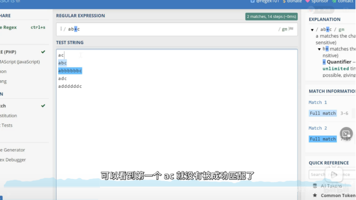Screen dimensions: 356x200
Task: Click the 2 matches, 14 steps badge
Action: (x=271, y=16)
